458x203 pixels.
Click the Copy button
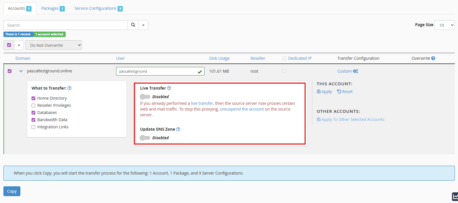(x=12, y=191)
